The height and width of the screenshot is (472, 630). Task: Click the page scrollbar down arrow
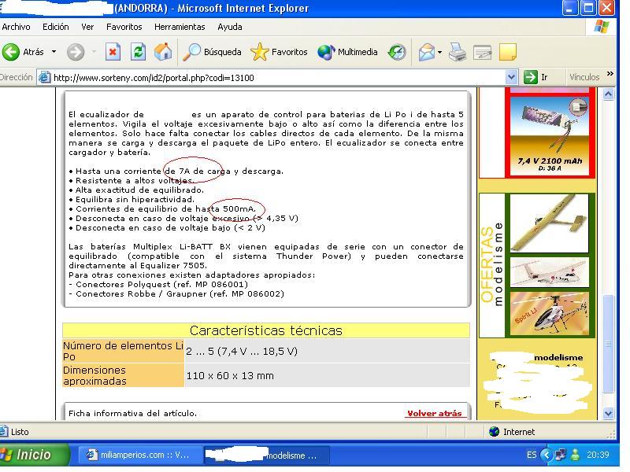pyautogui.click(x=608, y=414)
